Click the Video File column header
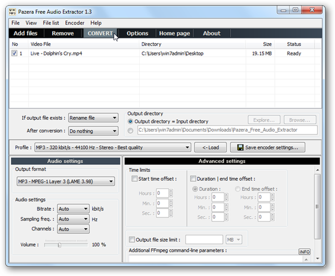The width and height of the screenshot is (335, 276). pyautogui.click(x=83, y=44)
